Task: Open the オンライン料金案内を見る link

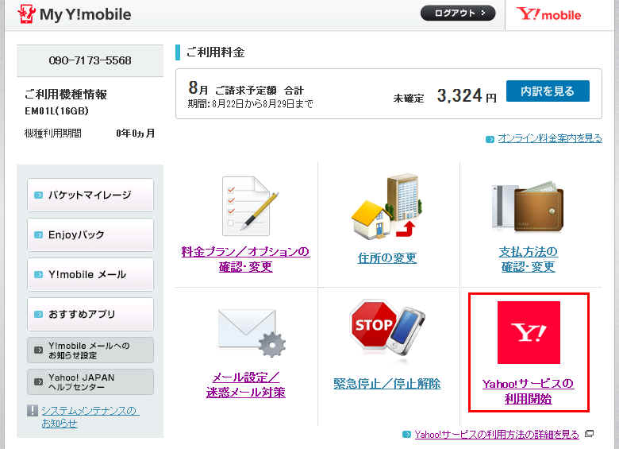Action: pos(549,138)
